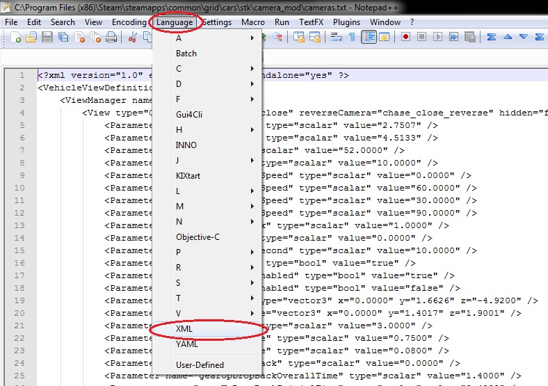Open the Window menu

coord(385,22)
